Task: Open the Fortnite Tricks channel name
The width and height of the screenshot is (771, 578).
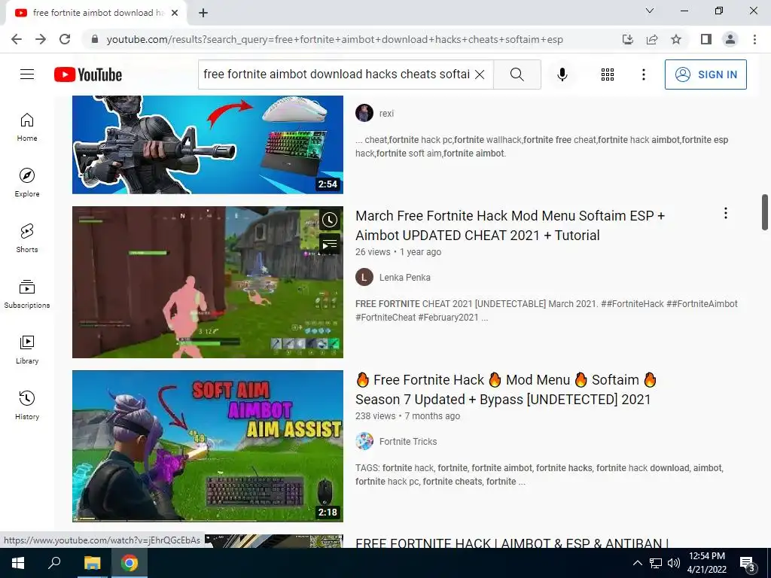Action: tap(408, 442)
